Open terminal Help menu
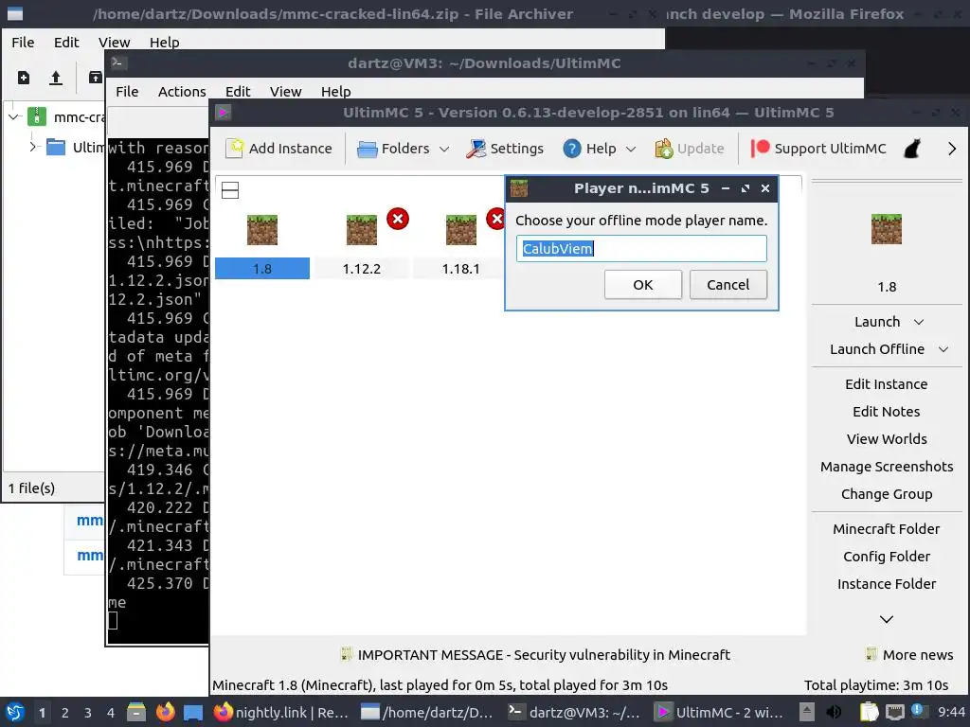The width and height of the screenshot is (970, 727). click(x=336, y=92)
